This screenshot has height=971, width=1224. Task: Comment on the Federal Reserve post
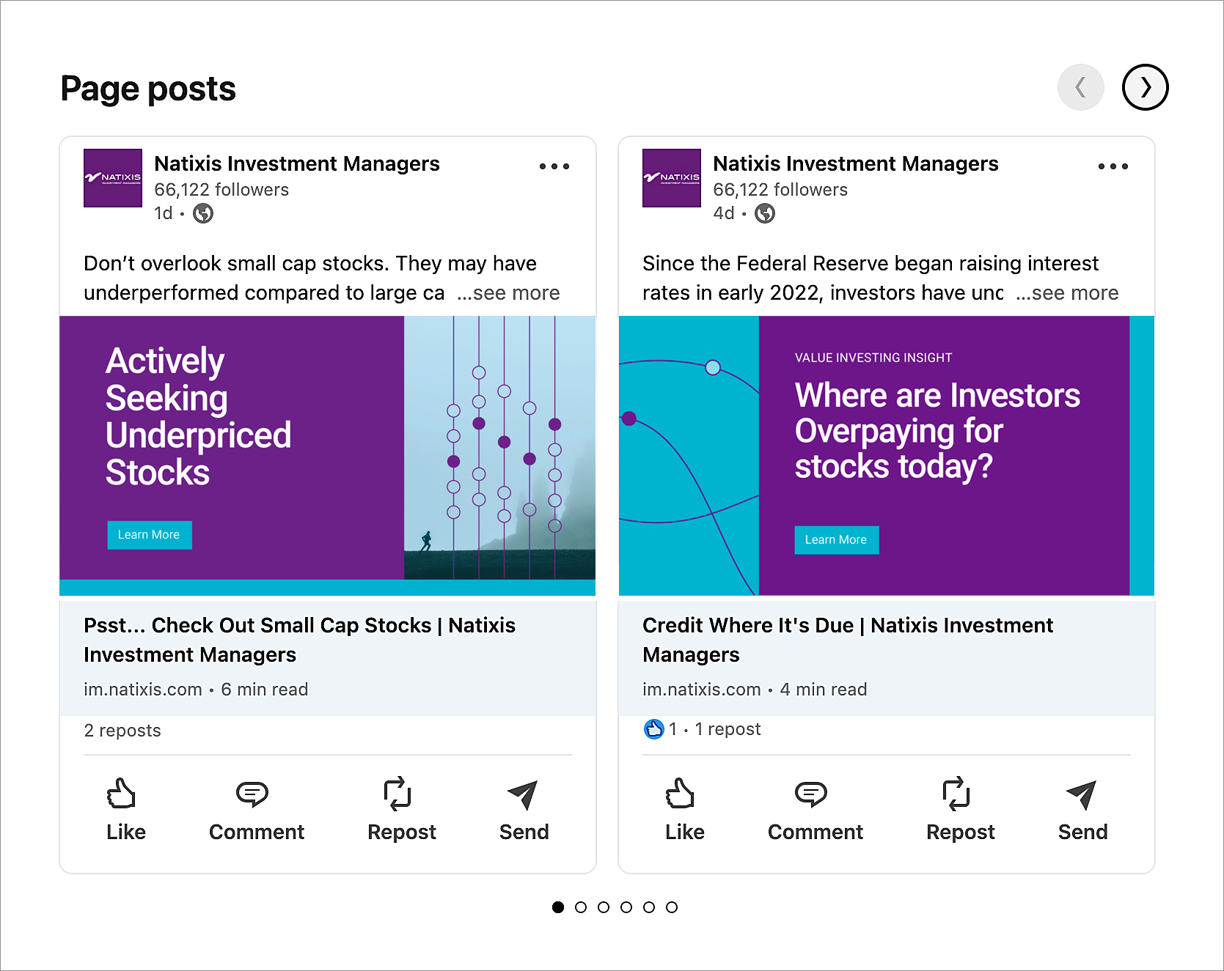tap(815, 810)
